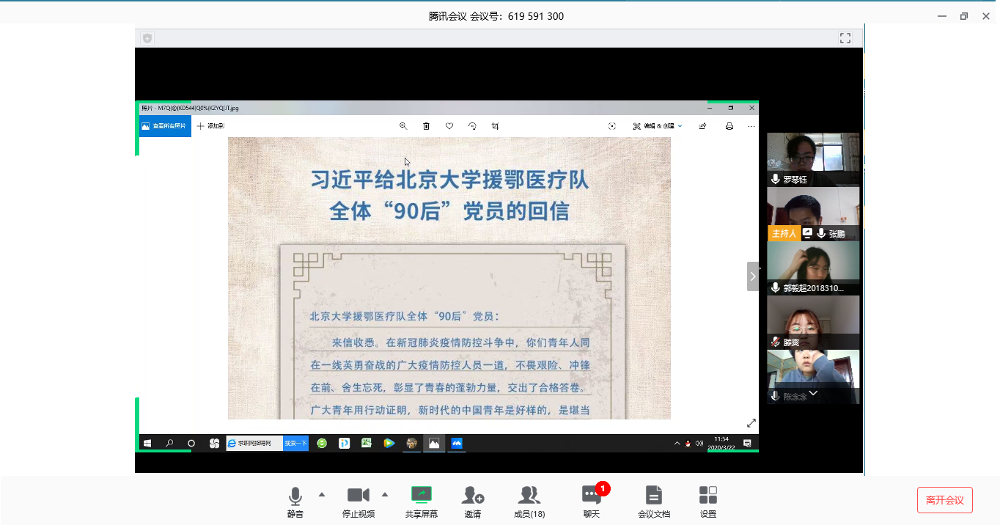Start screen sharing via 共享屏幕
Viewport: 1000px width, 525px height.
point(421,502)
